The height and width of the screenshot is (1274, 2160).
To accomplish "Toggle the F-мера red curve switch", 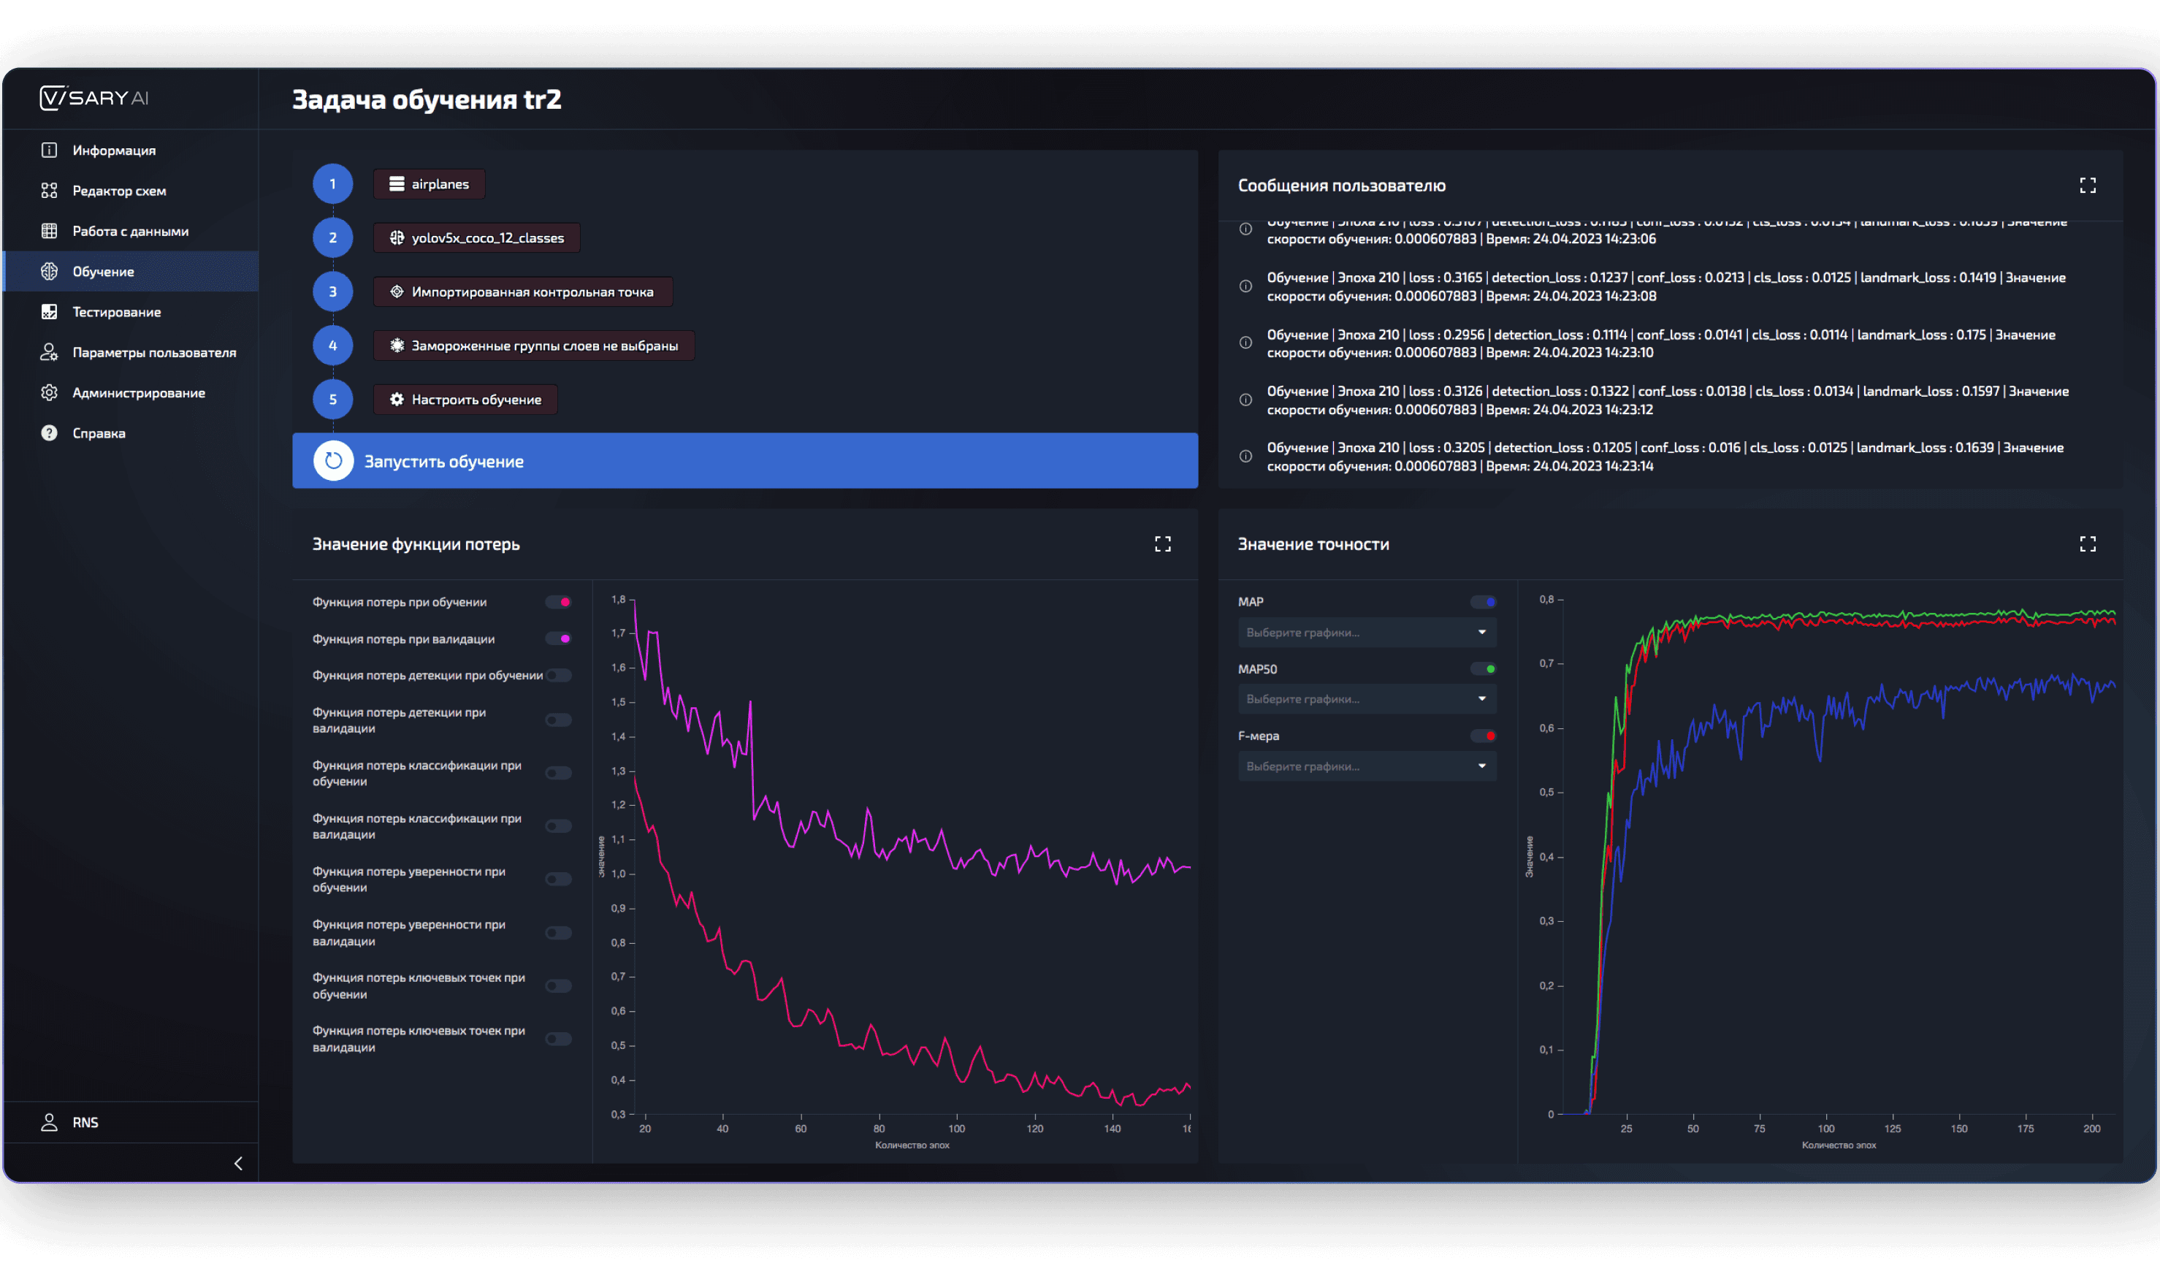I will pyautogui.click(x=1483, y=736).
